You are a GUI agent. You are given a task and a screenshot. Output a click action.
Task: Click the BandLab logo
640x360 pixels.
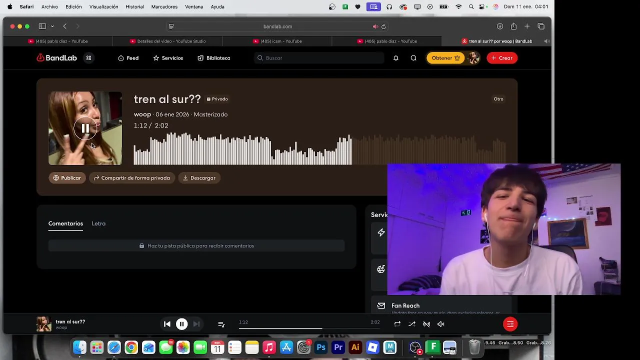pyautogui.click(x=56, y=58)
